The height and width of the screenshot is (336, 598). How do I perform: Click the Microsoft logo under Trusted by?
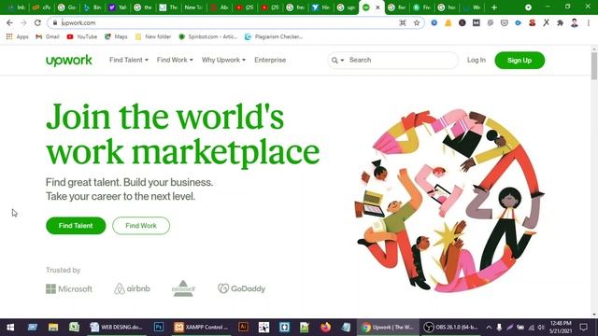tap(69, 288)
